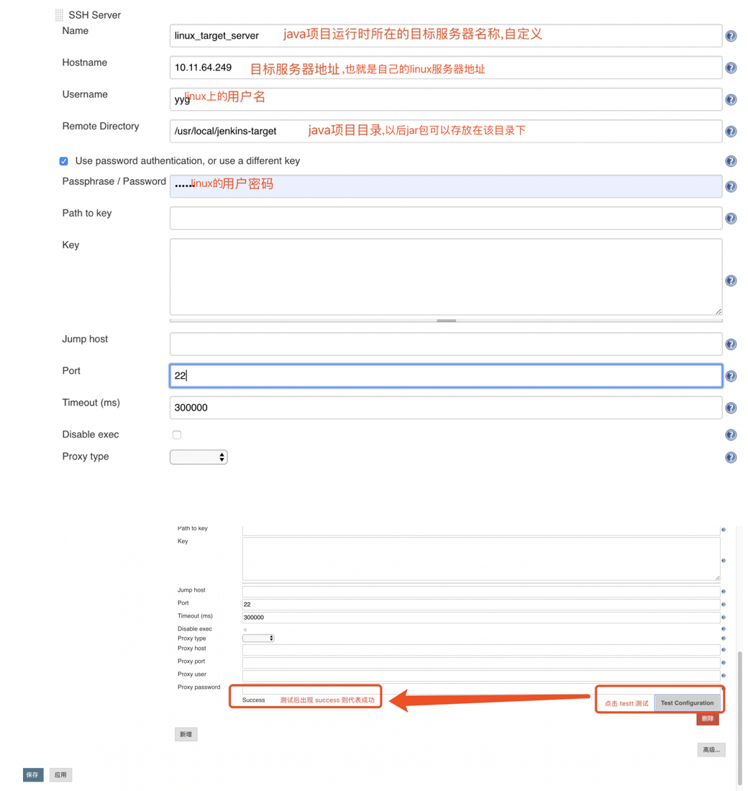
Task: Focus the Passphrase / Password field
Action: (x=446, y=186)
